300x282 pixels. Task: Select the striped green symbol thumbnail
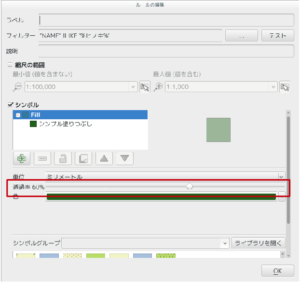(166, 255)
